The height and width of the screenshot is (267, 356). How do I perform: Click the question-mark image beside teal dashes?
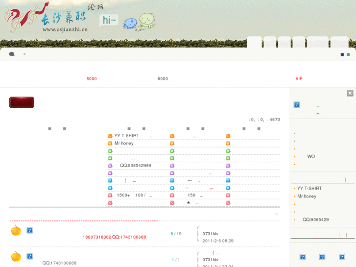click(x=297, y=104)
